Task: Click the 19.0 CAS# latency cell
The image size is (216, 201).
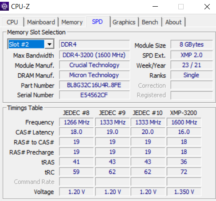Action: 112,132
